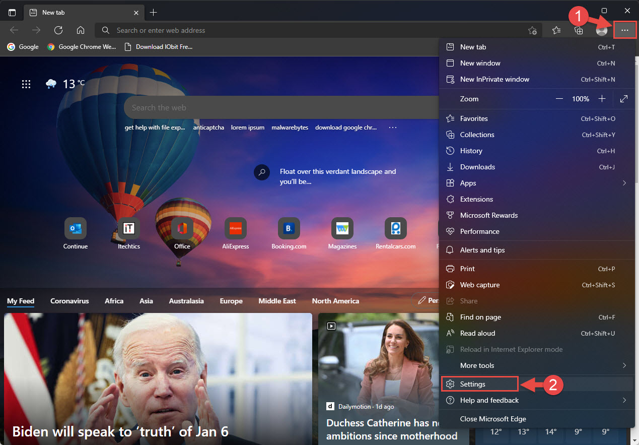Open Extensions from the menu

[x=537, y=199]
